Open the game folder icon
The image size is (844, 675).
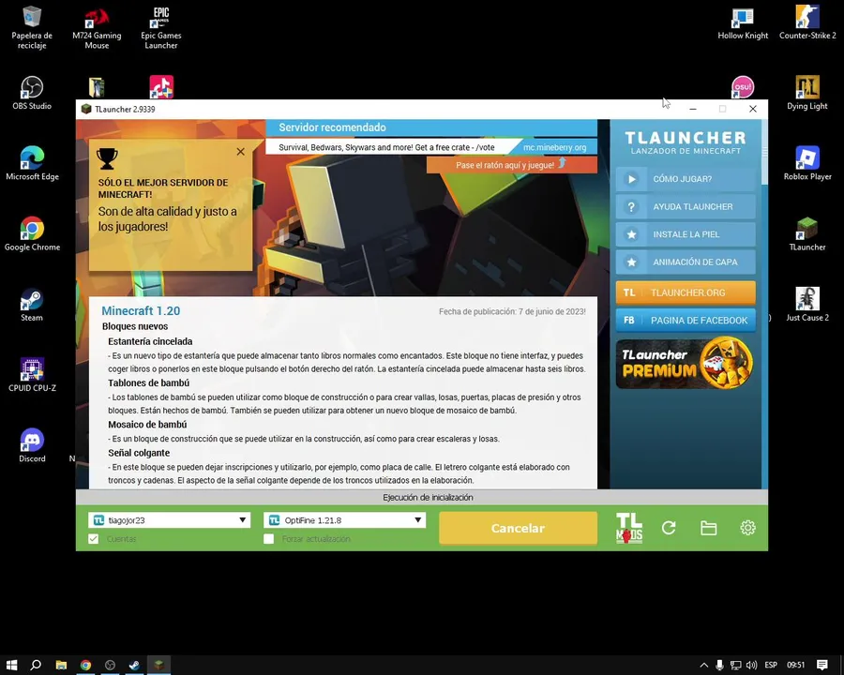click(708, 528)
